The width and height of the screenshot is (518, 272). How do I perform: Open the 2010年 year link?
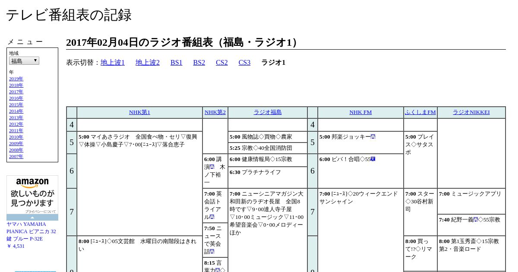pyautogui.click(x=16, y=137)
